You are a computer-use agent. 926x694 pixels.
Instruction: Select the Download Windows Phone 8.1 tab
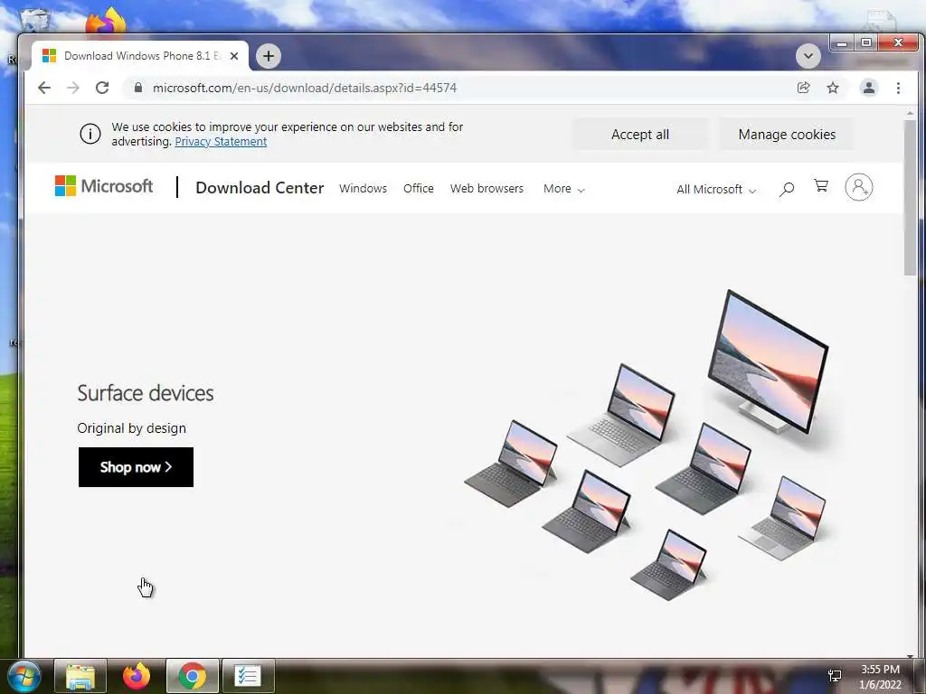click(x=140, y=56)
